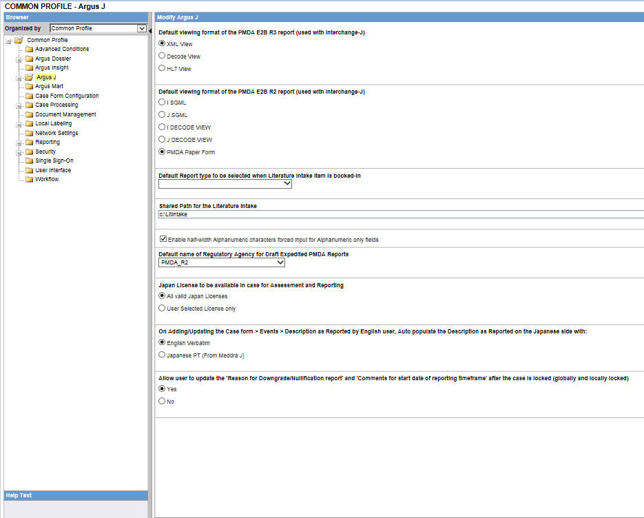
Task: Choose Yes for updating downgrade reason
Action: (x=162, y=388)
